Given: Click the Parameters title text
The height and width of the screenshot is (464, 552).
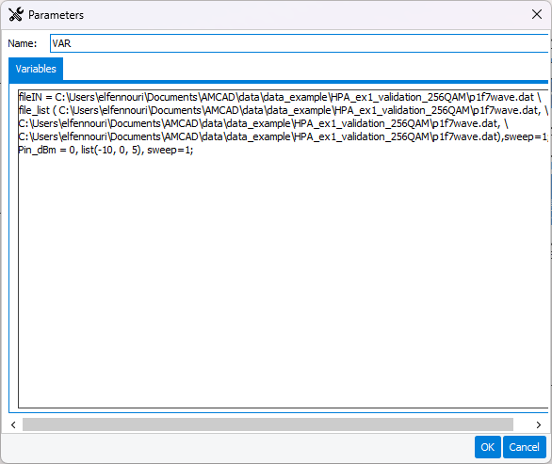Looking at the screenshot, I should coord(56,15).
